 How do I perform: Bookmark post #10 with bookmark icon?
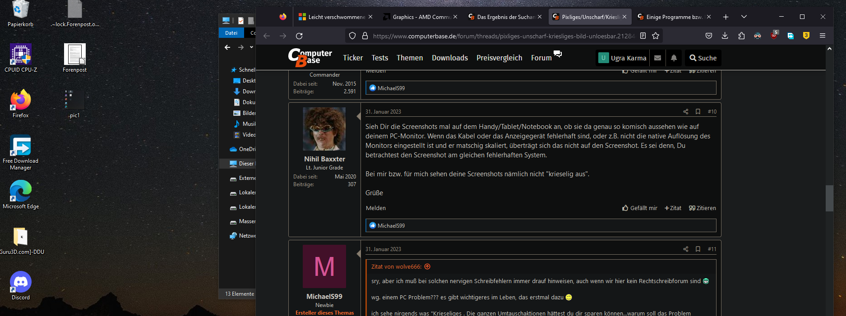(x=698, y=111)
